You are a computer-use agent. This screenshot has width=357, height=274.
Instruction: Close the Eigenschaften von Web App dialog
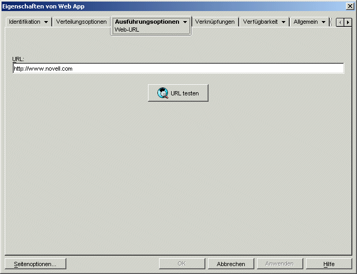click(x=350, y=6)
